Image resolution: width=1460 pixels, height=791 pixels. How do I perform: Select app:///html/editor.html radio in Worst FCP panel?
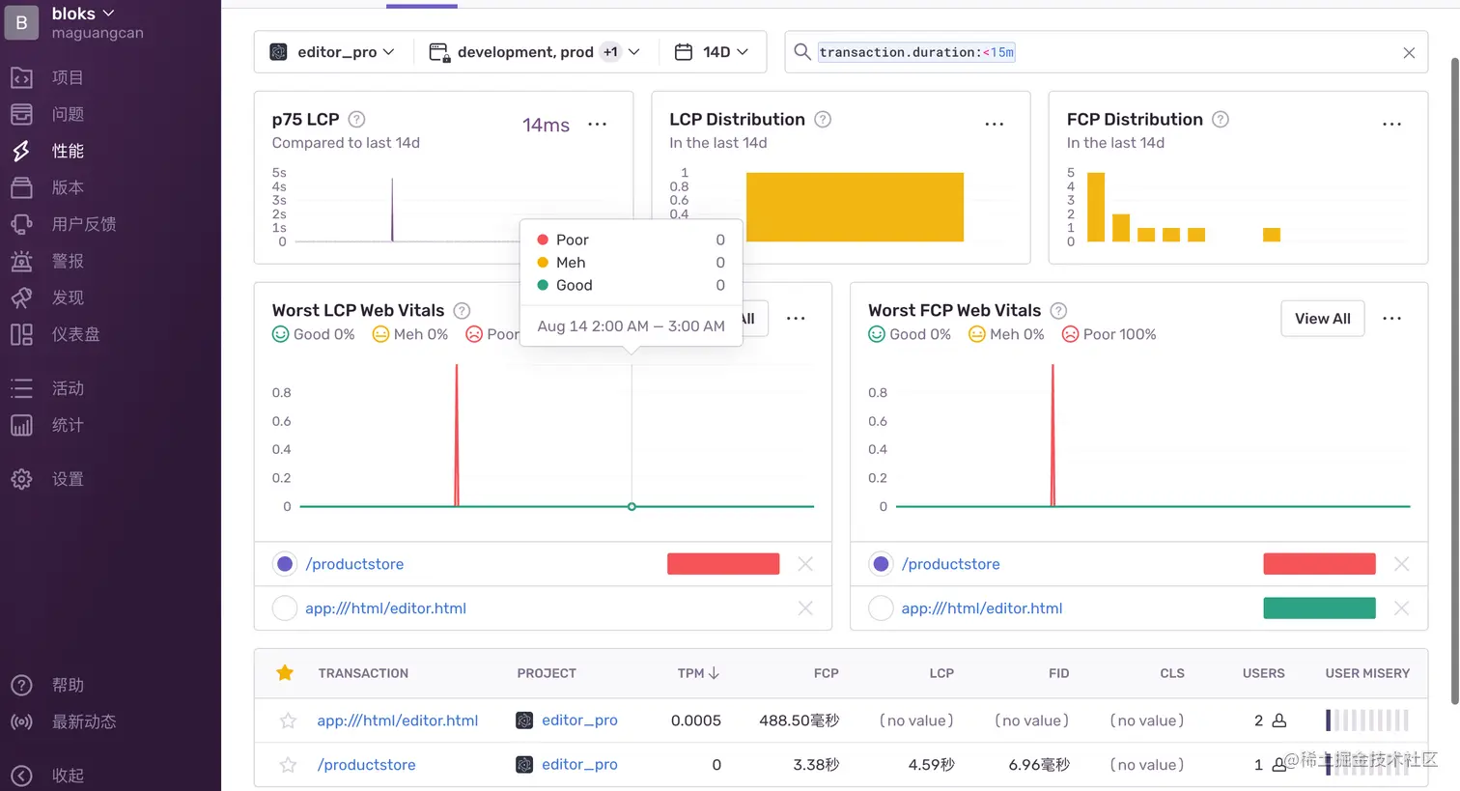881,608
